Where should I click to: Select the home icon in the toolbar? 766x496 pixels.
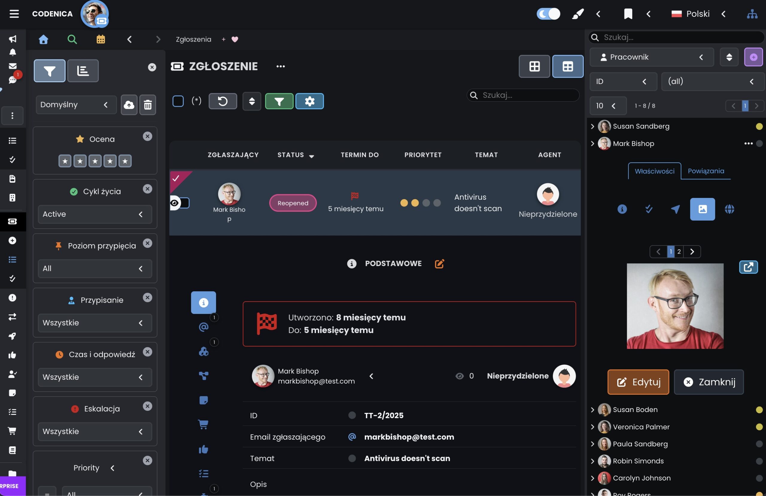[43, 39]
